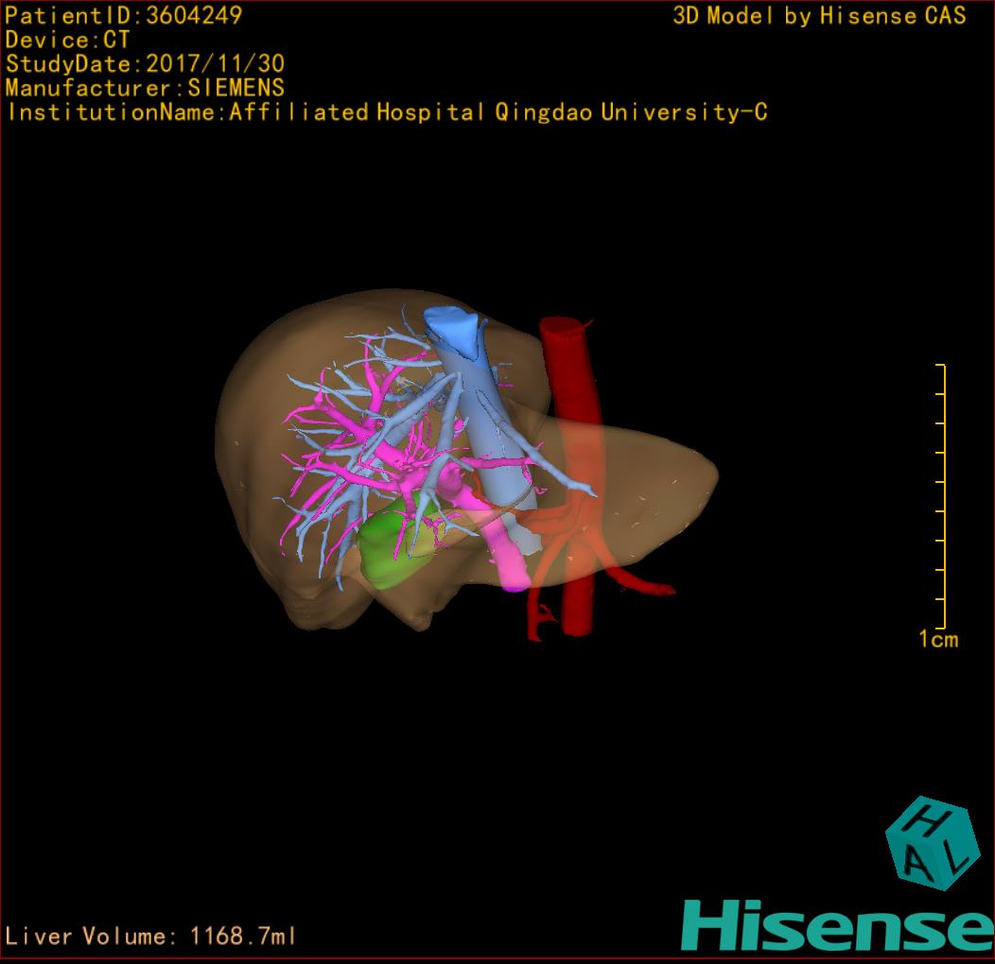
Task: Click the Device:CT label
Action: [67, 40]
